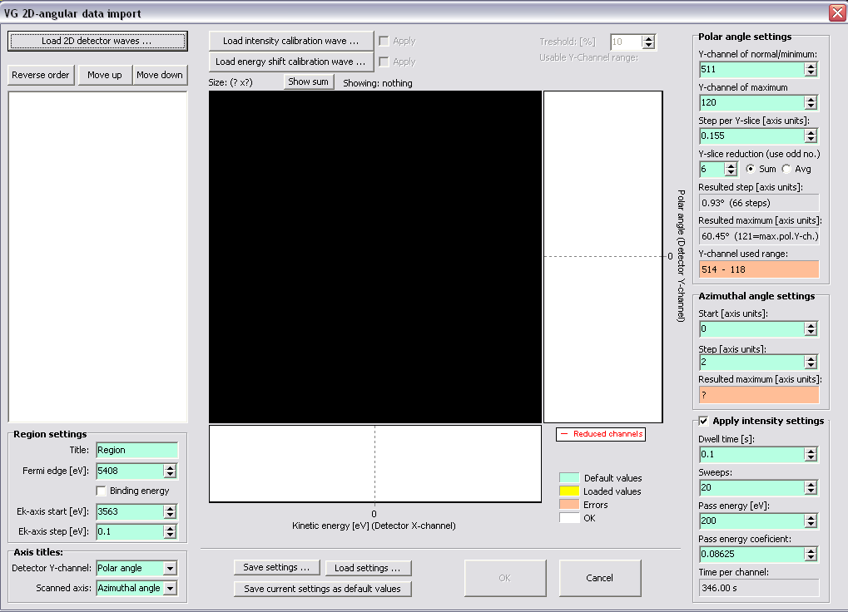Click the Reverse order button
The width and height of the screenshot is (848, 612).
pos(41,75)
